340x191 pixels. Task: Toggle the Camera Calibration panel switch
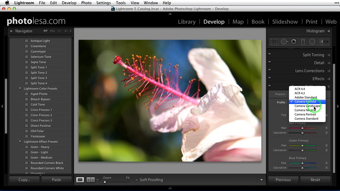269,86
